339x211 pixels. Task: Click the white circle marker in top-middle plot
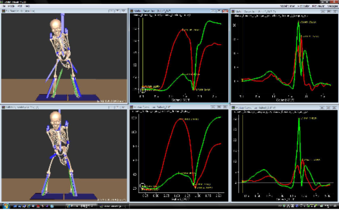(143, 90)
